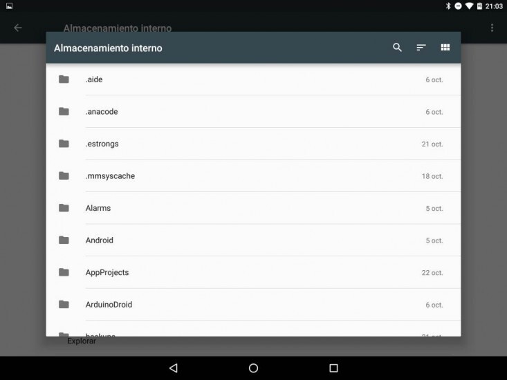Tap the Explorar button
This screenshot has height=380, width=507.
(x=82, y=341)
